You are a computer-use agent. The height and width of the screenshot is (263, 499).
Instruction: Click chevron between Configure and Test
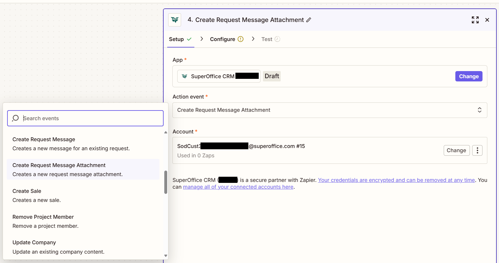click(253, 39)
